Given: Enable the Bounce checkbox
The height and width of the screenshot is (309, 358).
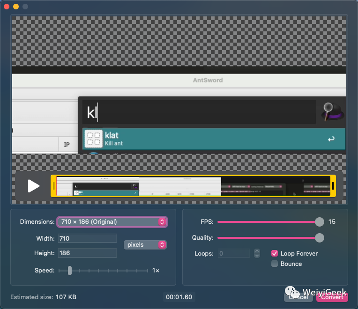Looking at the screenshot, I should tap(275, 264).
